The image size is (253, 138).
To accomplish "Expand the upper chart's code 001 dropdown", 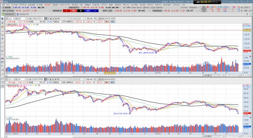I will (26, 18).
